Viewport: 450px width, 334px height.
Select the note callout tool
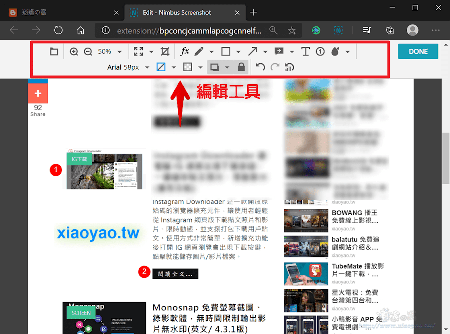[x=279, y=51]
